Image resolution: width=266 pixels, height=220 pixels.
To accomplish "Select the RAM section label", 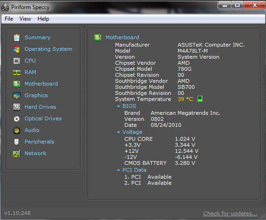I will click(30, 72).
